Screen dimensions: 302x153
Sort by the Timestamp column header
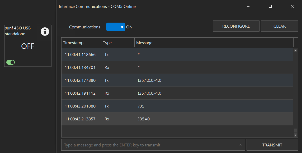coord(81,43)
